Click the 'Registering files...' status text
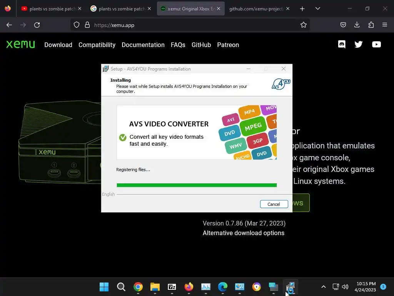Image resolution: width=394 pixels, height=296 pixels. point(133,170)
